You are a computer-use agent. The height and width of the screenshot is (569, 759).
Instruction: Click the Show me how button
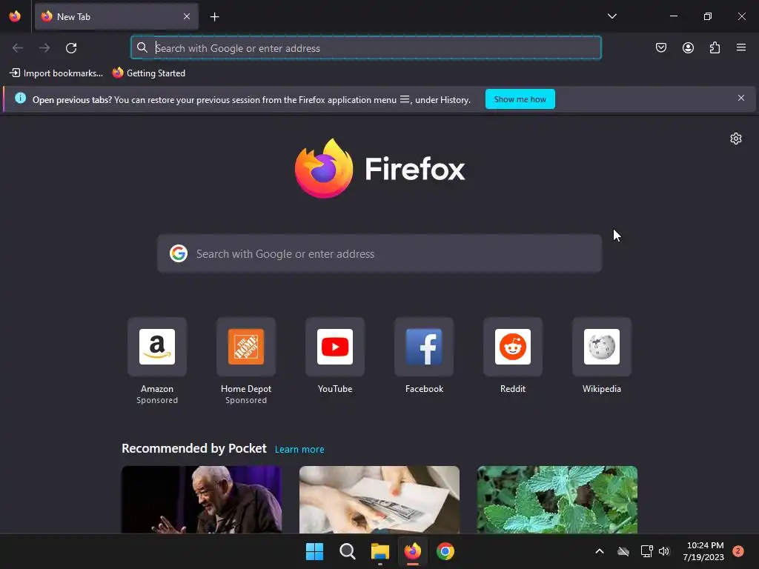[x=520, y=99]
